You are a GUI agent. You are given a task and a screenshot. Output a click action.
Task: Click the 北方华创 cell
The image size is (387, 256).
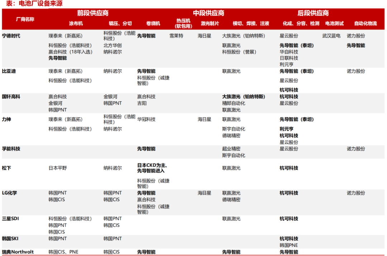(113, 45)
